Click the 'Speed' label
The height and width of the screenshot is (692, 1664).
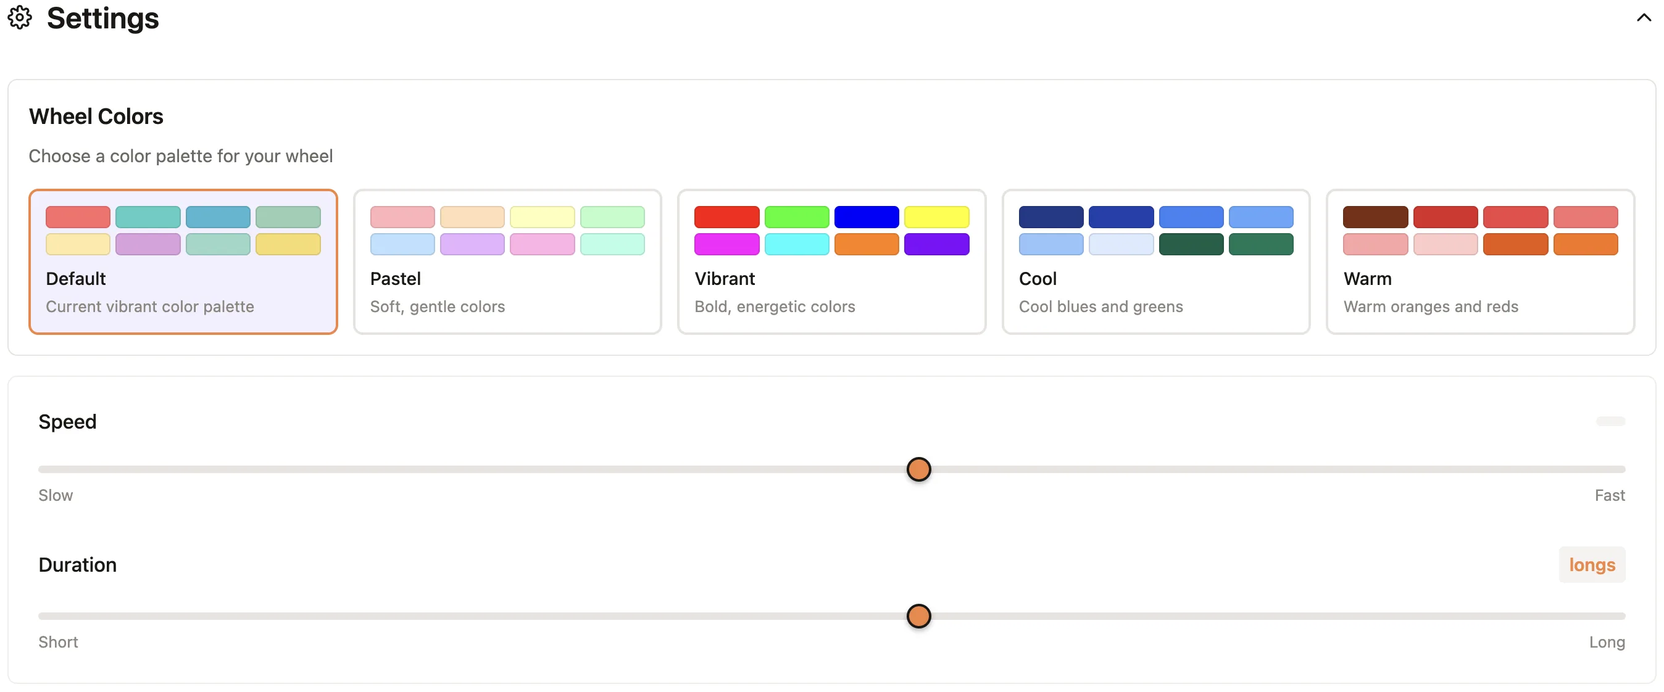67,421
